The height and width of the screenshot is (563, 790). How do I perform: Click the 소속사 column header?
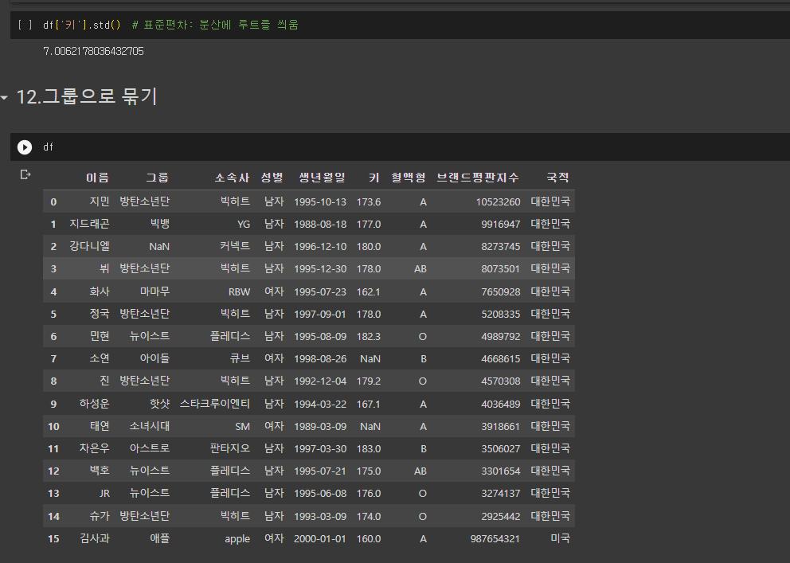[x=233, y=178]
